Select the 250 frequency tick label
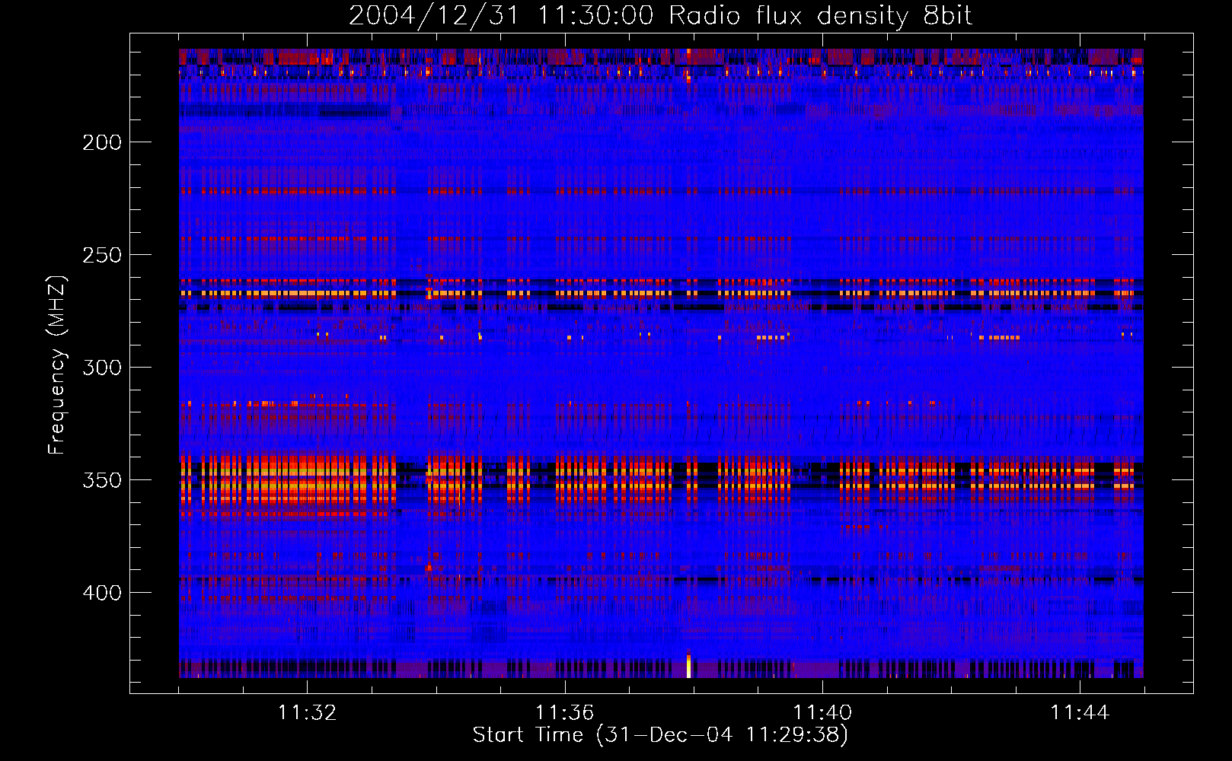 pos(102,255)
